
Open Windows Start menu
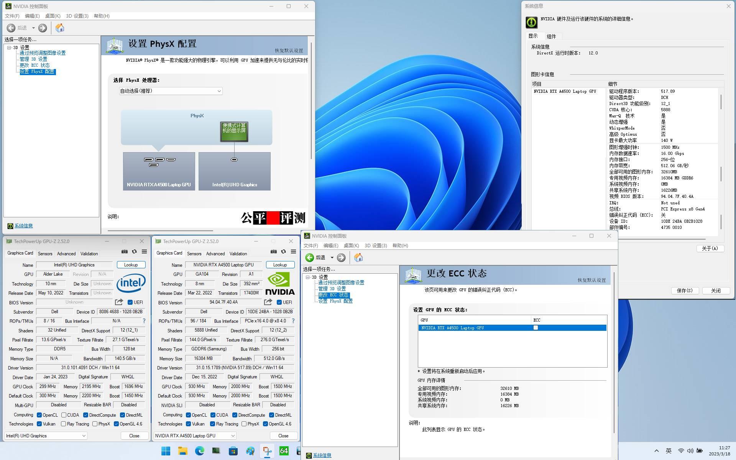pyautogui.click(x=166, y=451)
